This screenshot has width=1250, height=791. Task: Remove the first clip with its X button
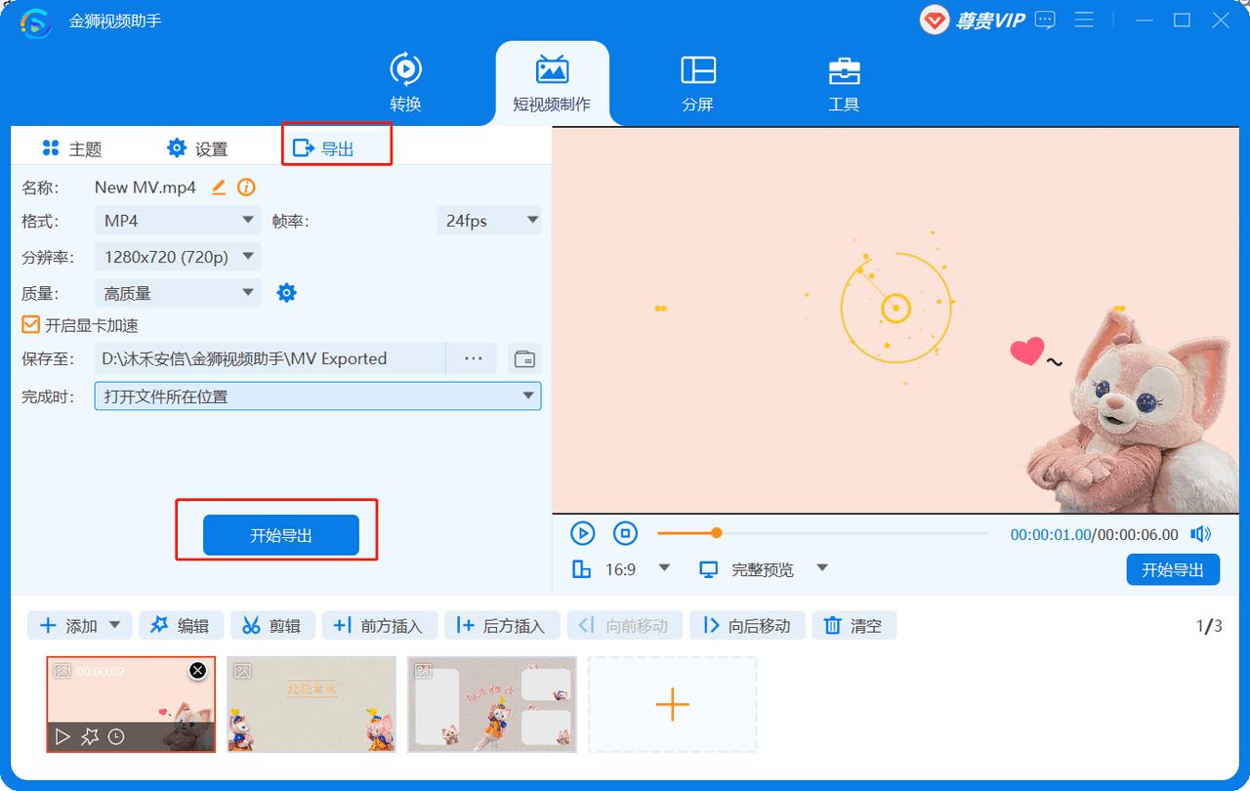pos(198,670)
